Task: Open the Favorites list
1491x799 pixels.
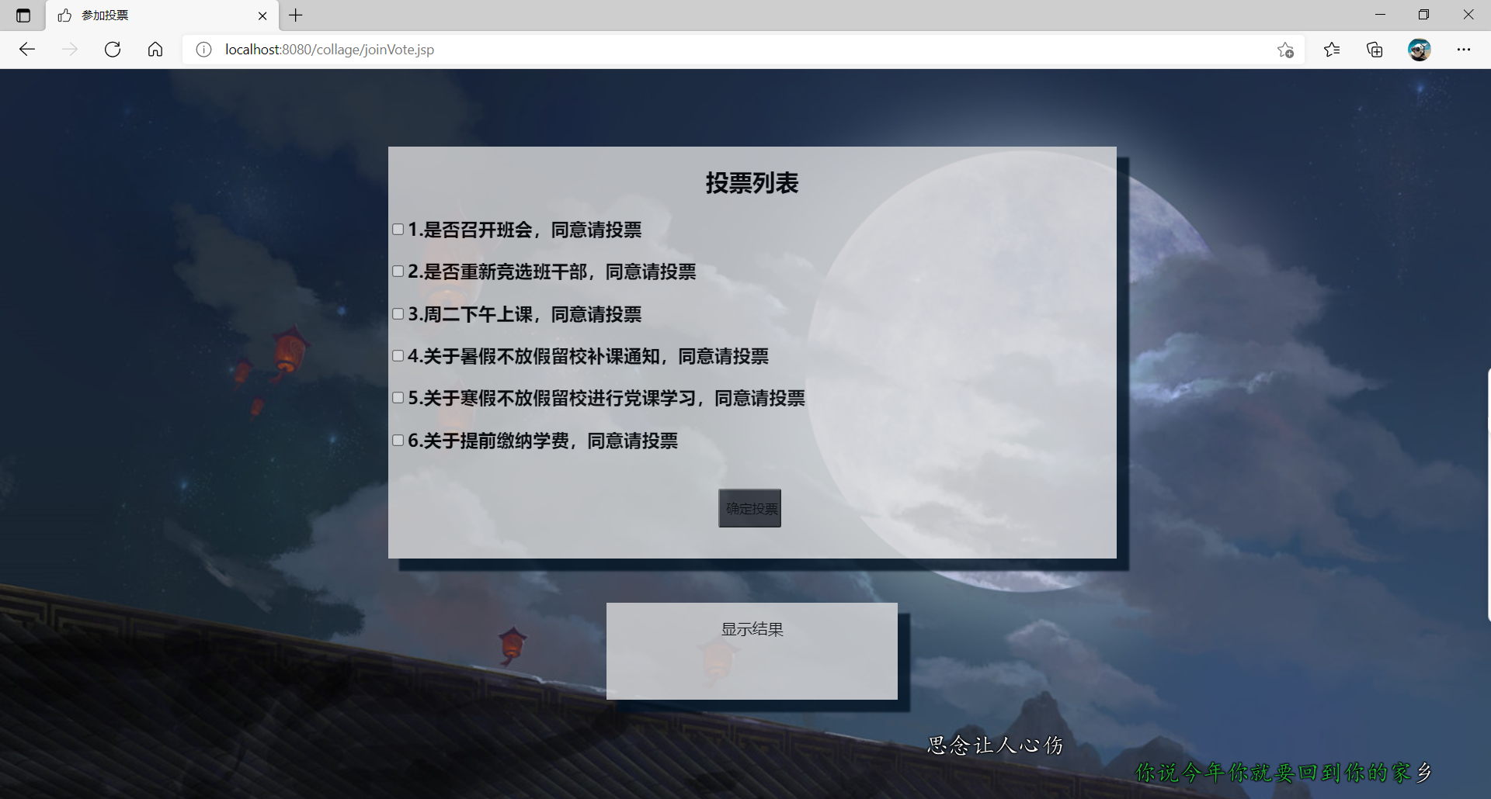Action: tap(1332, 50)
